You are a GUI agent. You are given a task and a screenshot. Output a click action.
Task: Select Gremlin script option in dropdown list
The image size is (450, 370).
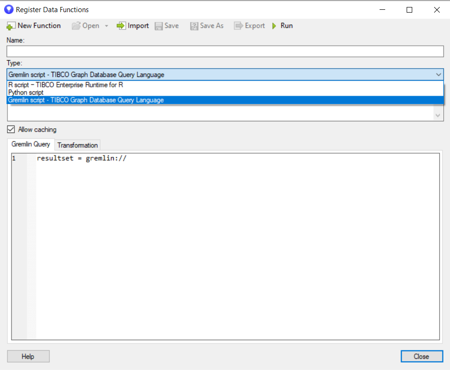pyautogui.click(x=225, y=100)
